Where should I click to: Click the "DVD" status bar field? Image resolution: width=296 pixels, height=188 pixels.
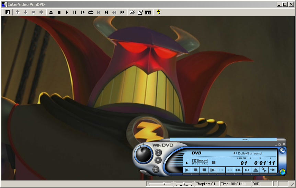262,184
